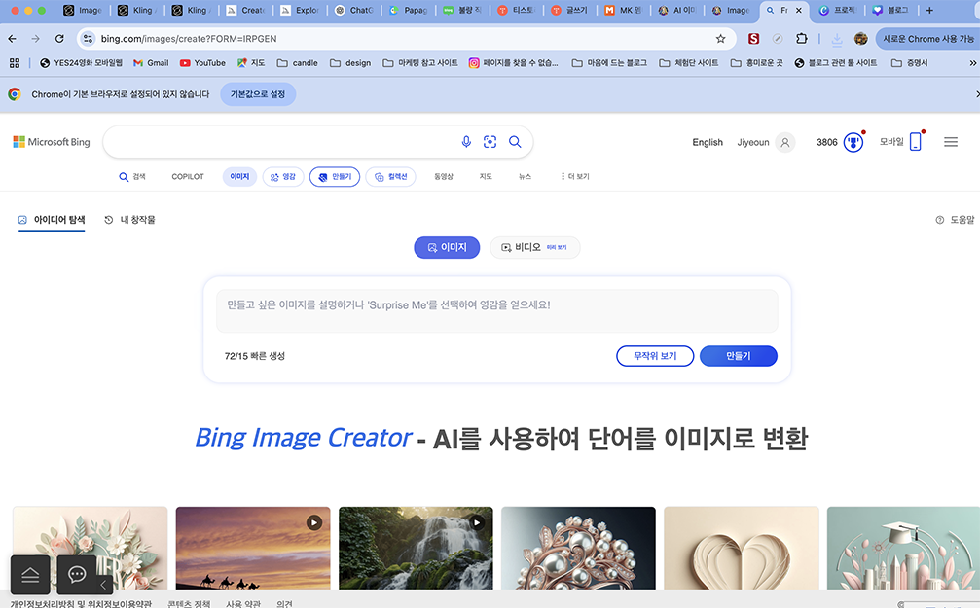Click 기본값으로 설정 button

(258, 94)
